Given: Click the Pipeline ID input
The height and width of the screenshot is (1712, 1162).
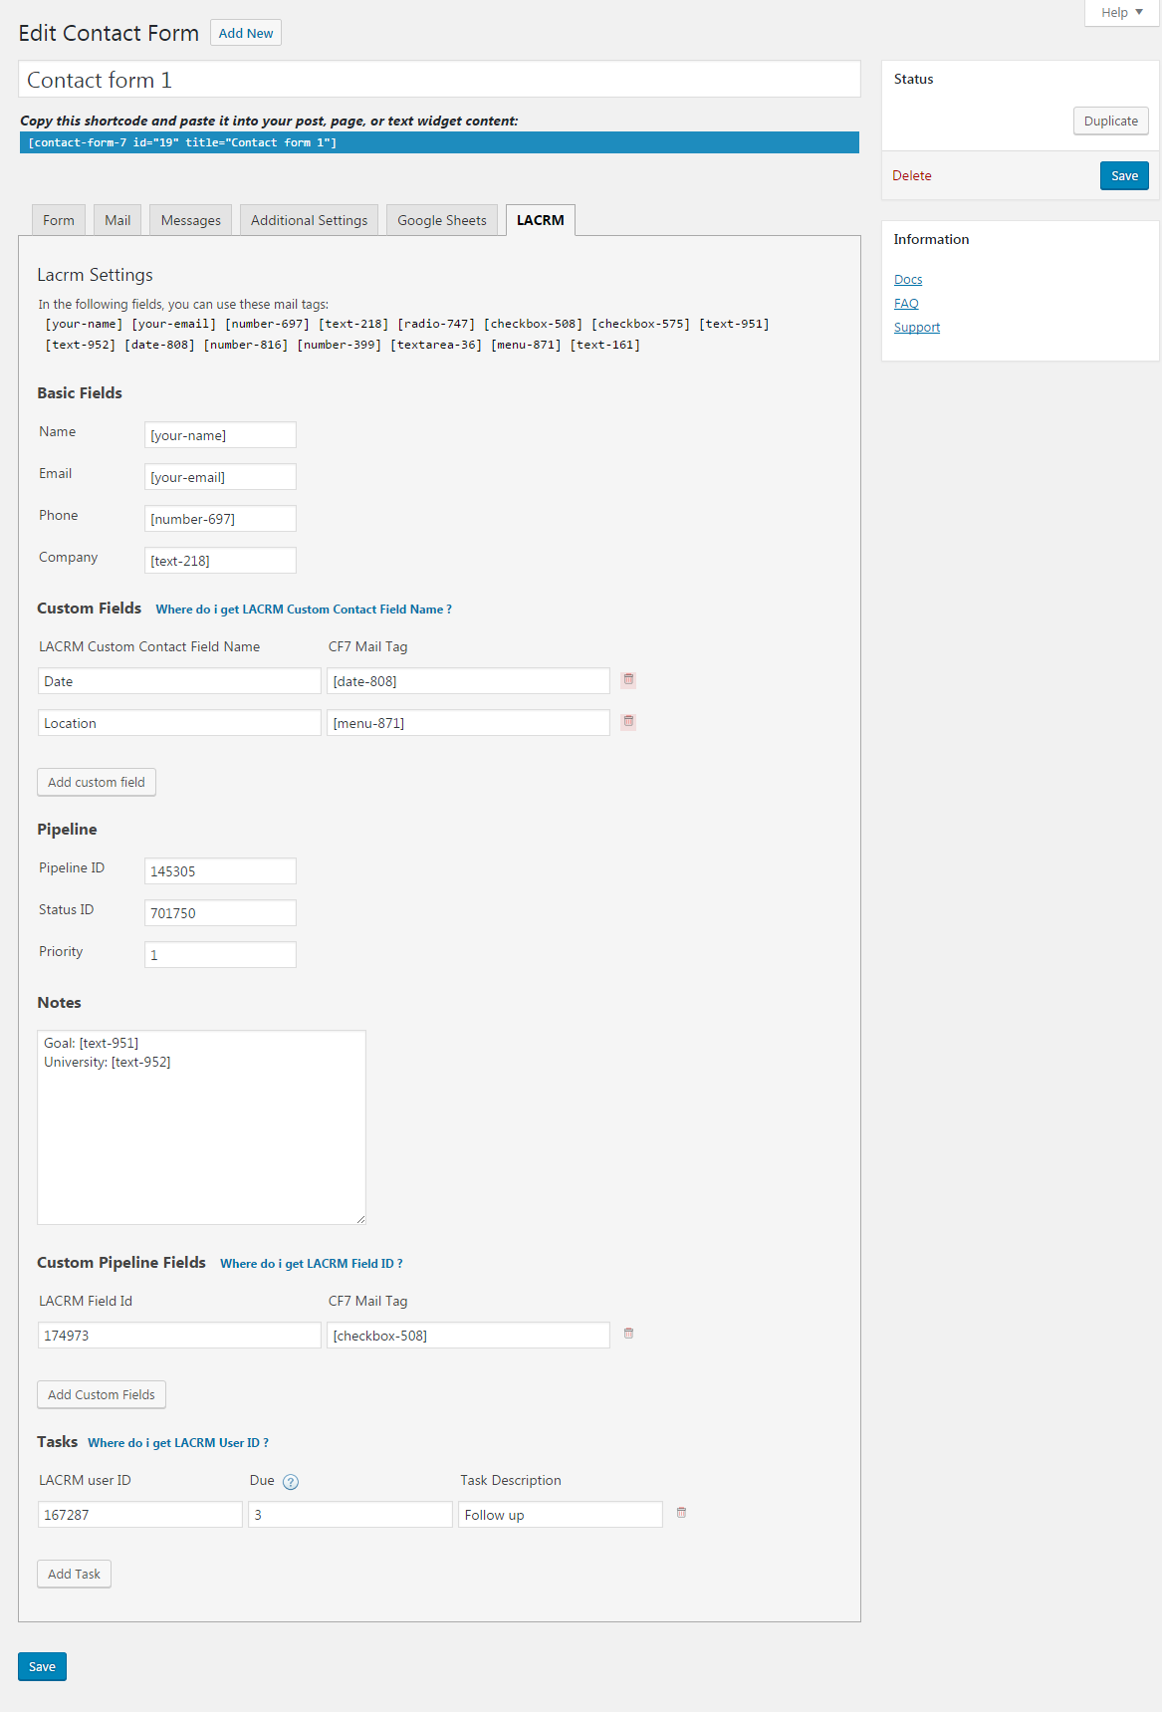Looking at the screenshot, I should (220, 871).
